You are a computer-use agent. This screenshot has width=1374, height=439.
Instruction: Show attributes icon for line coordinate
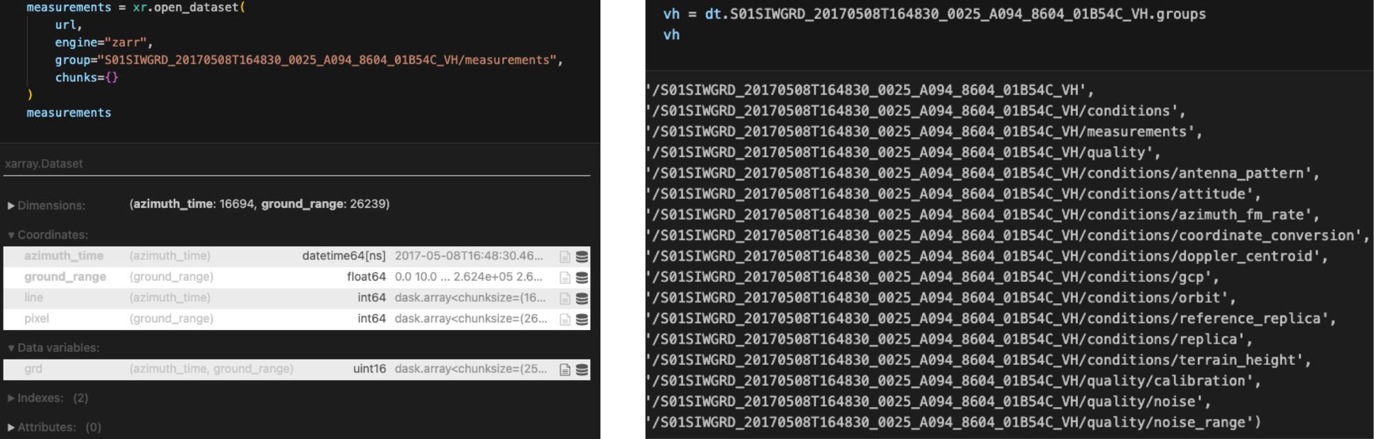pos(565,298)
